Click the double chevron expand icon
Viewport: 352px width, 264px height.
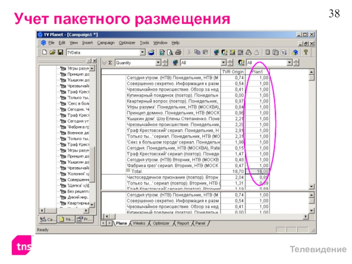(104, 62)
